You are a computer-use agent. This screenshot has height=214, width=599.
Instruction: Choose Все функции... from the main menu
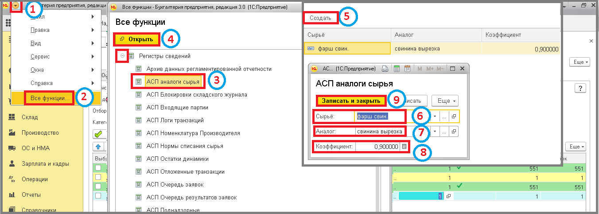(49, 97)
